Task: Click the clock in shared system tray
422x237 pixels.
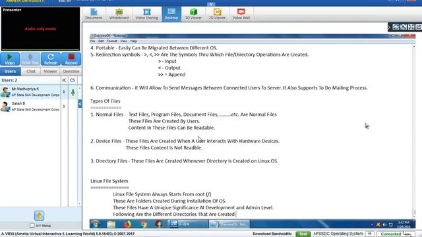Action: pyautogui.click(x=404, y=224)
